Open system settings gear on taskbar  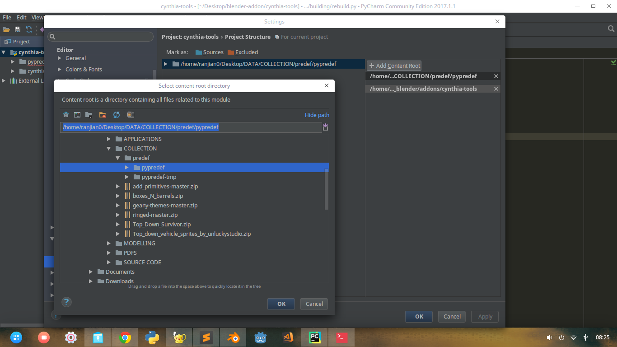click(70, 338)
